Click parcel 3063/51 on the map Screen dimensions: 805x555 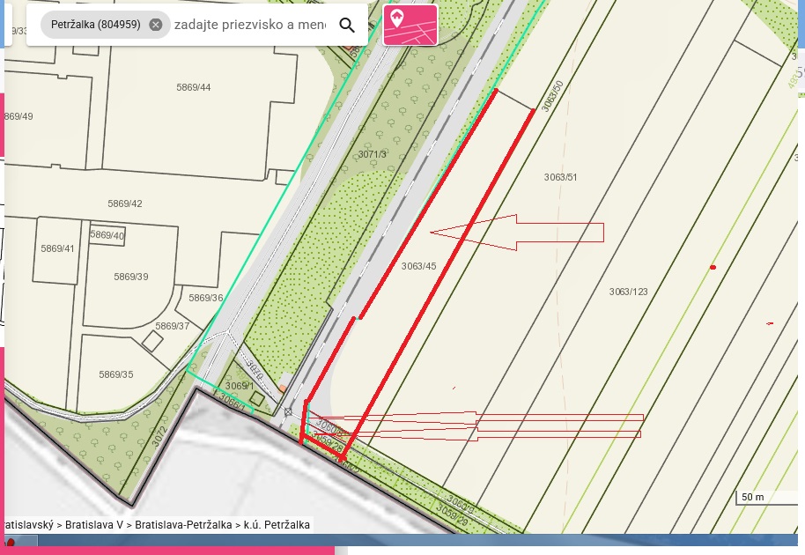pyautogui.click(x=560, y=177)
